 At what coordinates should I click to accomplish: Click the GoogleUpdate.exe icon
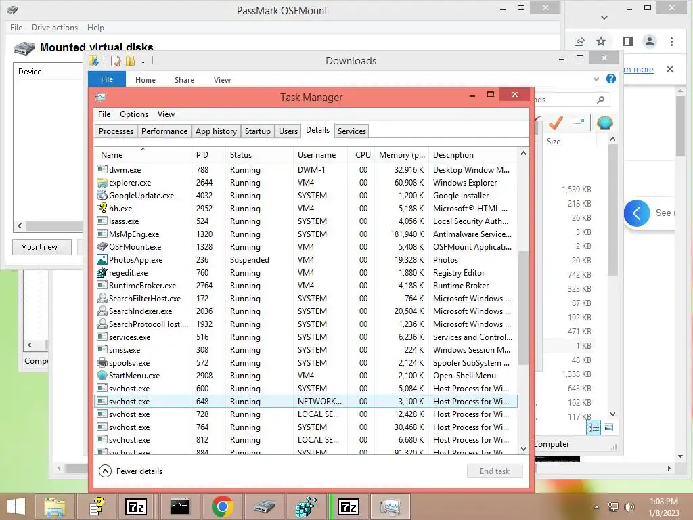click(102, 195)
